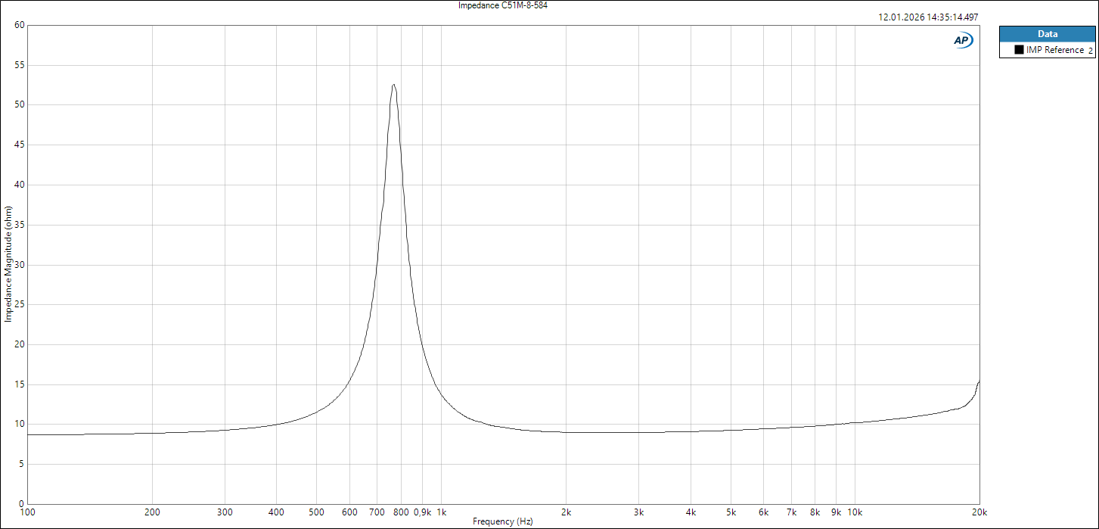
Task: Click the 25 ohm tick label
Action: [20, 305]
